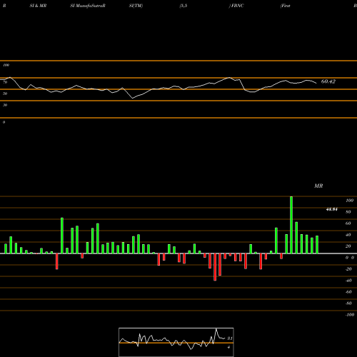Image resolution: width=357 pixels, height=357 pixels.
Task: Click the MR axis label 40
Action: tap(348, 235)
